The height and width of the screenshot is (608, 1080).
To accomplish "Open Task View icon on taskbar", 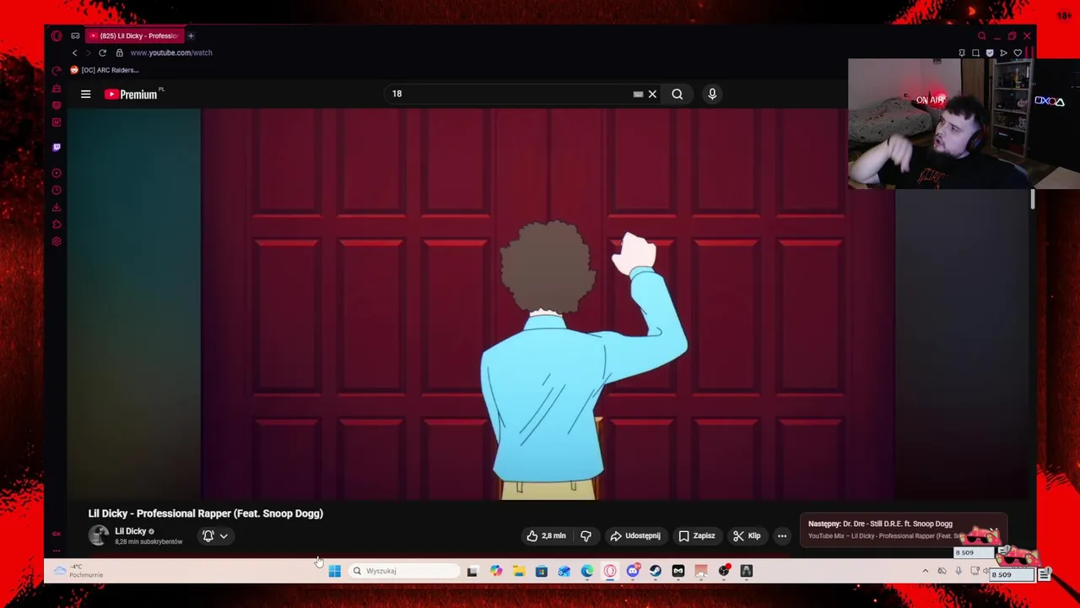I will 472,571.
